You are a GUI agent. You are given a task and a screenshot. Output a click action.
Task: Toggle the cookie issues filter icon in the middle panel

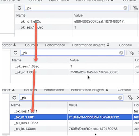[x=131, y=53]
